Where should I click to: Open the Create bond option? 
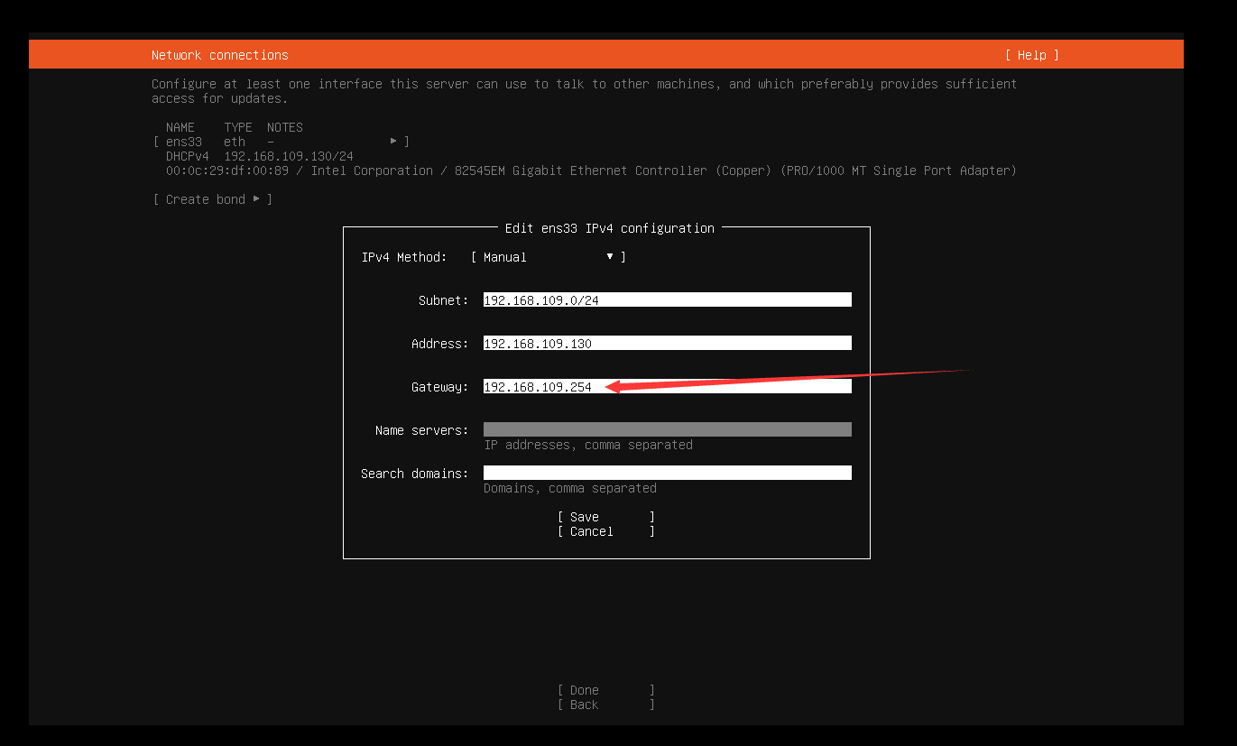click(x=213, y=199)
